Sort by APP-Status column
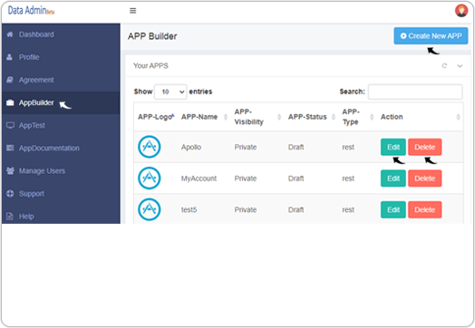The height and width of the screenshot is (328, 475). (x=312, y=117)
